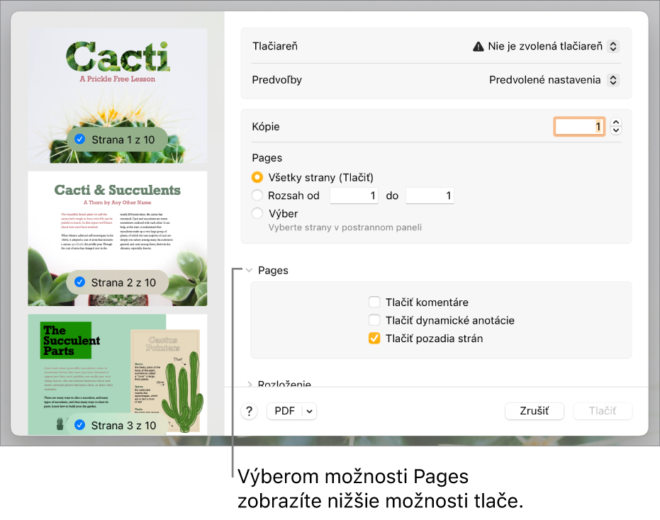
Task: Click the Rozsah od start page field
Action: point(354,196)
